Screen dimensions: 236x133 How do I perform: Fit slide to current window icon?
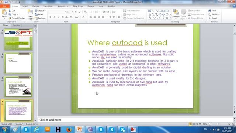233,124
